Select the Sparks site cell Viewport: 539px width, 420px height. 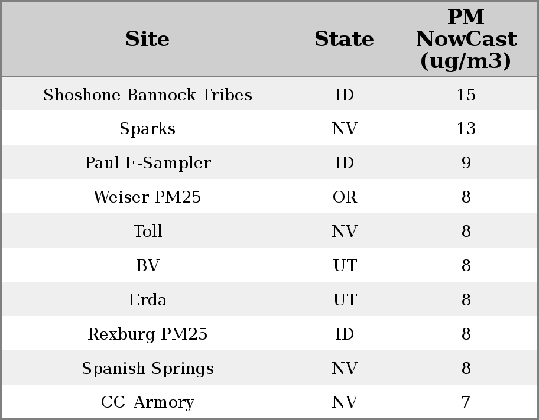pyautogui.click(x=147, y=129)
